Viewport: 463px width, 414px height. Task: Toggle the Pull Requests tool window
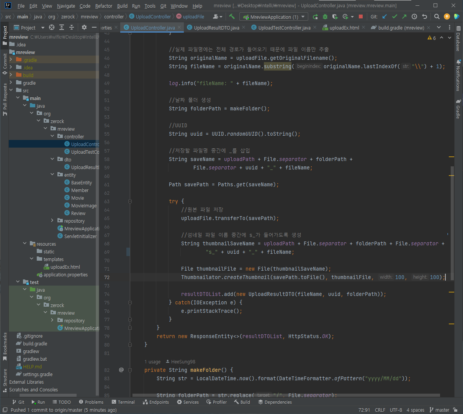5,99
